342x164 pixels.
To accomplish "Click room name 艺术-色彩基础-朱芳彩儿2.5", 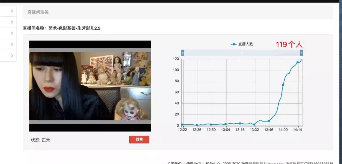I will (x=74, y=28).
